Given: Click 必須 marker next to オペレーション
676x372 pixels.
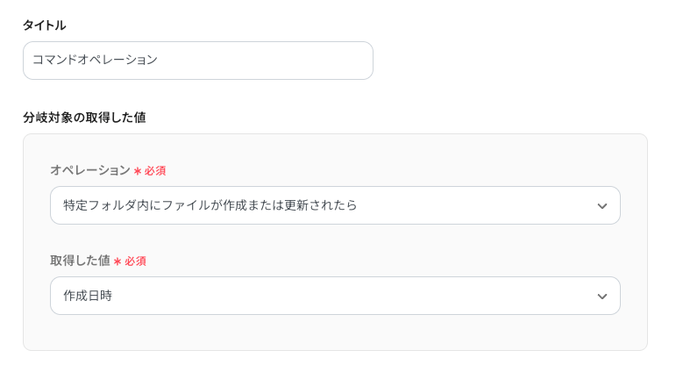Looking at the screenshot, I should click(x=155, y=171).
